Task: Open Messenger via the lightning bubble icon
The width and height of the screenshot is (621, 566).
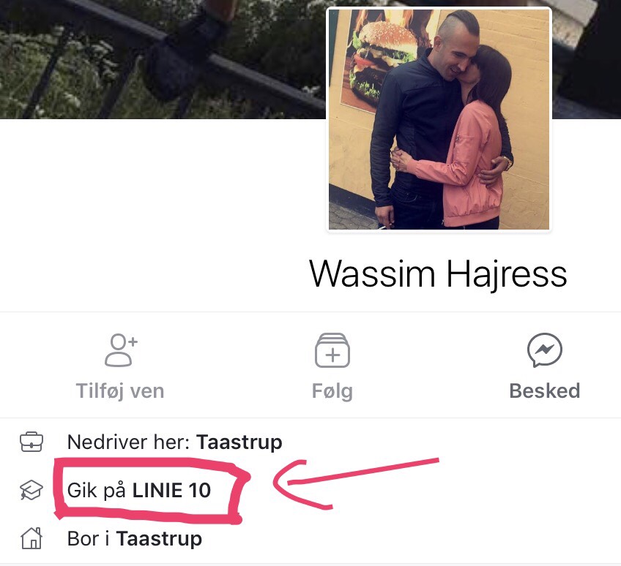Action: [x=545, y=350]
